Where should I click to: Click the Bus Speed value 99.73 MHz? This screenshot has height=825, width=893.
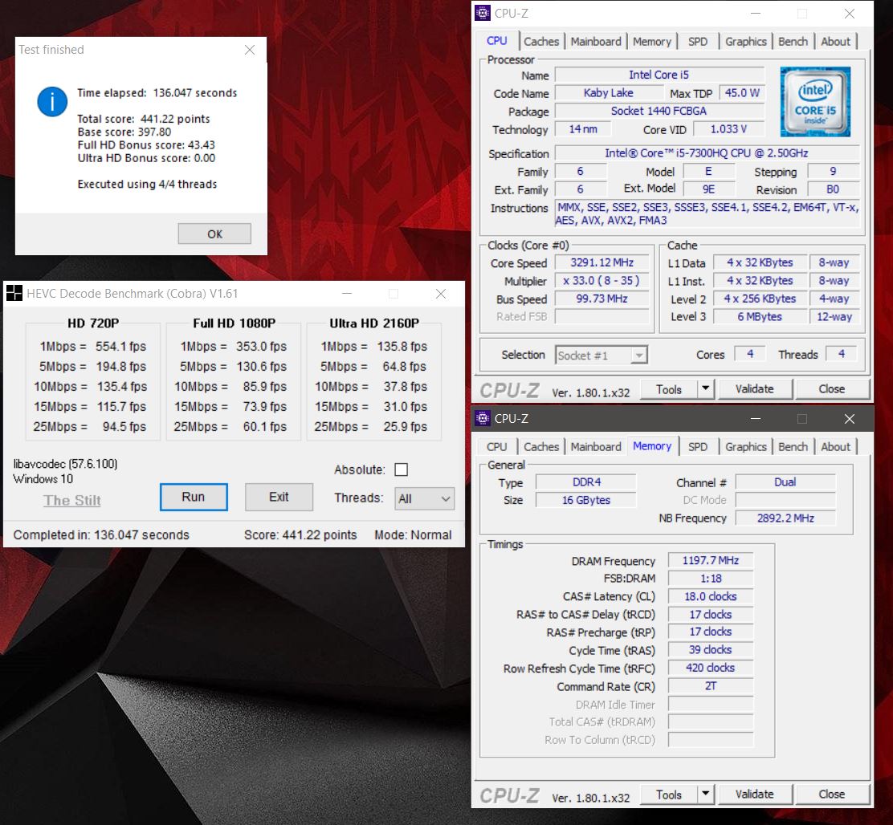602,299
